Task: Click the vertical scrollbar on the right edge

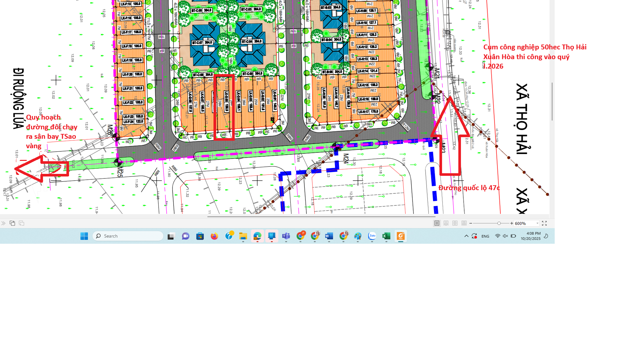Action: (552, 101)
